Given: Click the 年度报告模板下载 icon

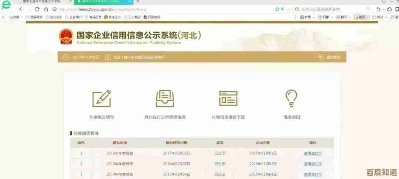Looking at the screenshot, I should pyautogui.click(x=228, y=98).
